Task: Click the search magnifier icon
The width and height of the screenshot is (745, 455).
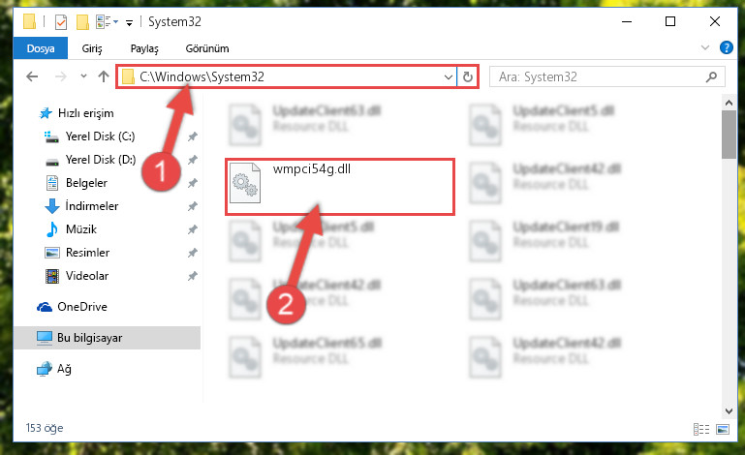Action: (711, 76)
